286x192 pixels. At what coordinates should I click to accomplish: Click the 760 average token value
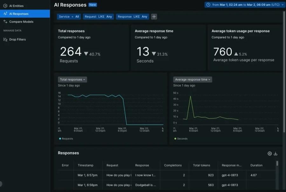(x=222, y=52)
